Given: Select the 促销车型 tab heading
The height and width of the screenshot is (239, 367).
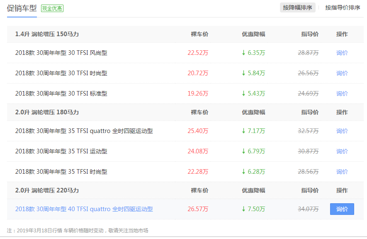Looking at the screenshot, I should click(22, 8).
